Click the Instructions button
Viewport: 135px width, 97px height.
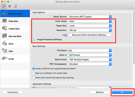[13, 92]
